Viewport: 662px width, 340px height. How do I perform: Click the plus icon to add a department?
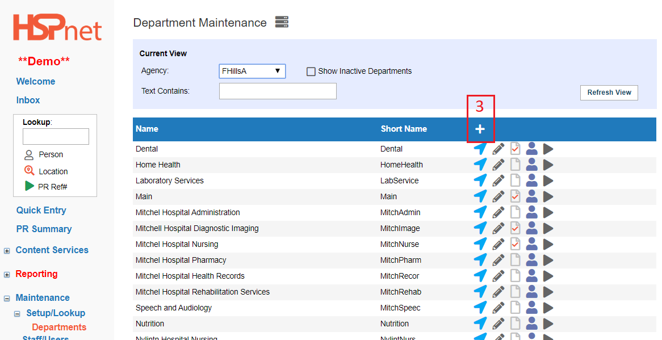click(x=480, y=129)
